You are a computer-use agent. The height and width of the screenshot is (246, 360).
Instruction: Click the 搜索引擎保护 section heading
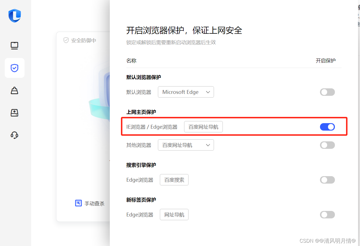(x=141, y=165)
